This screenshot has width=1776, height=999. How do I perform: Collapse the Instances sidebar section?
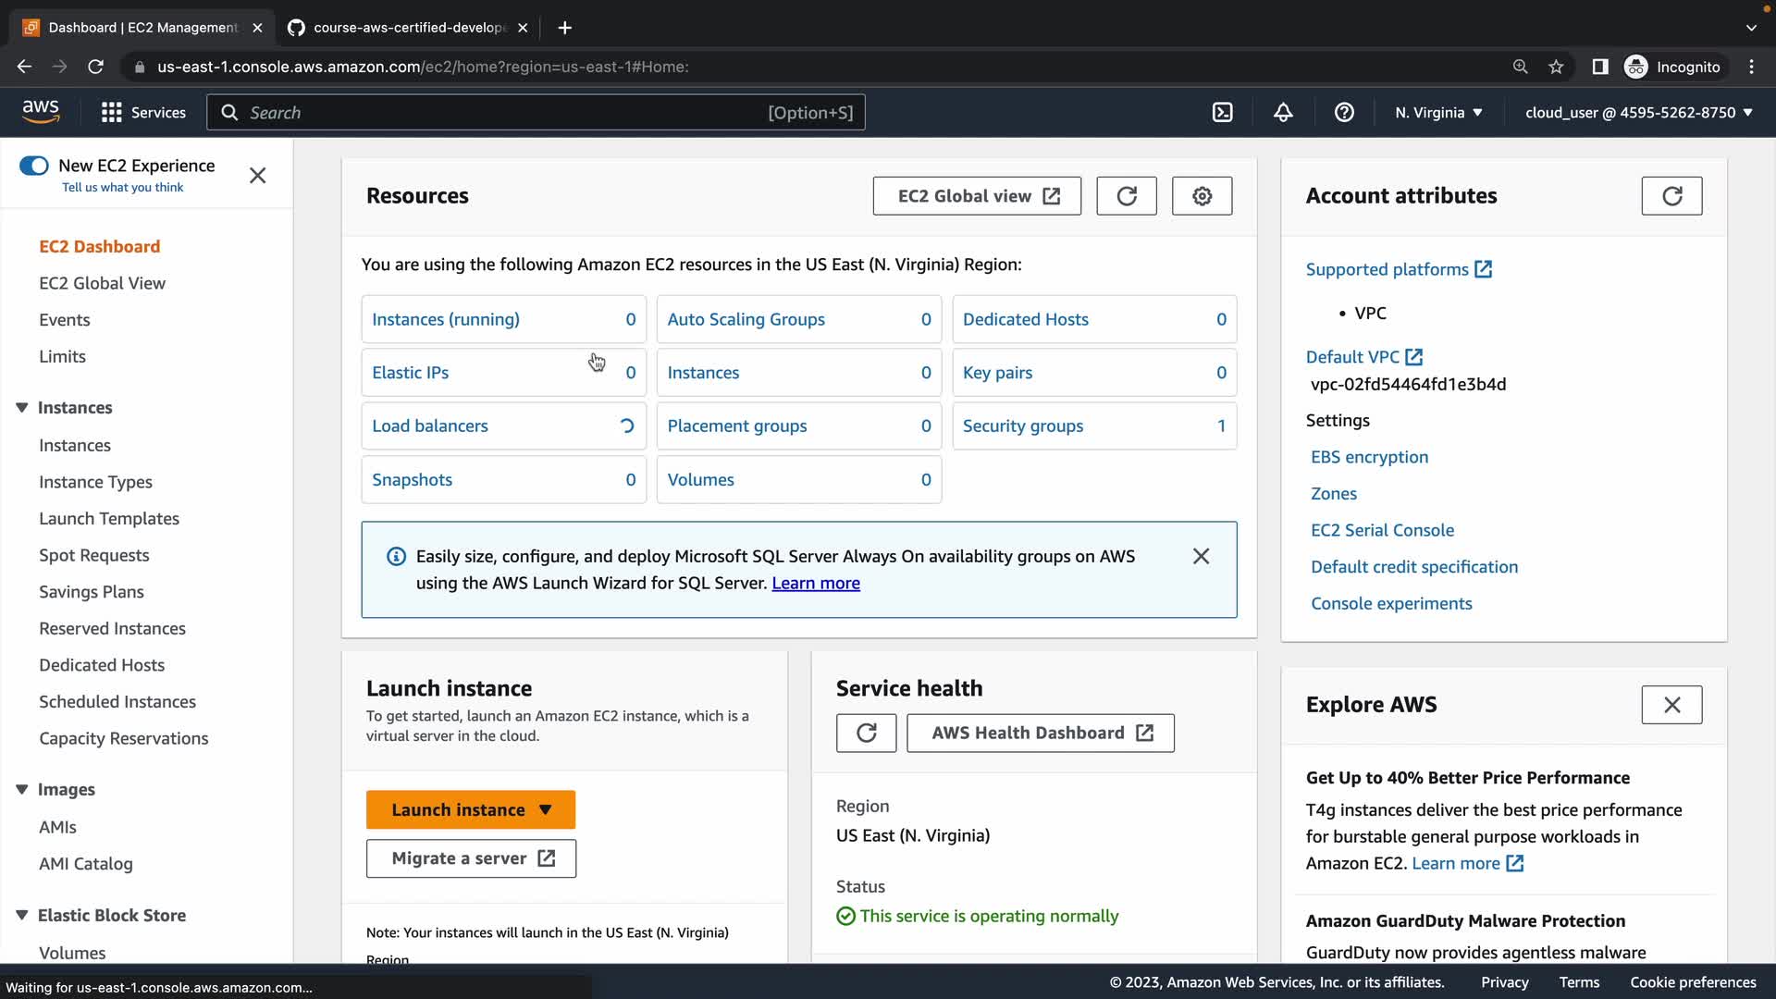(22, 408)
